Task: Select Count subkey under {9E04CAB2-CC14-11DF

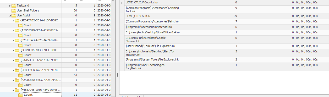Action: coord(28,25)
